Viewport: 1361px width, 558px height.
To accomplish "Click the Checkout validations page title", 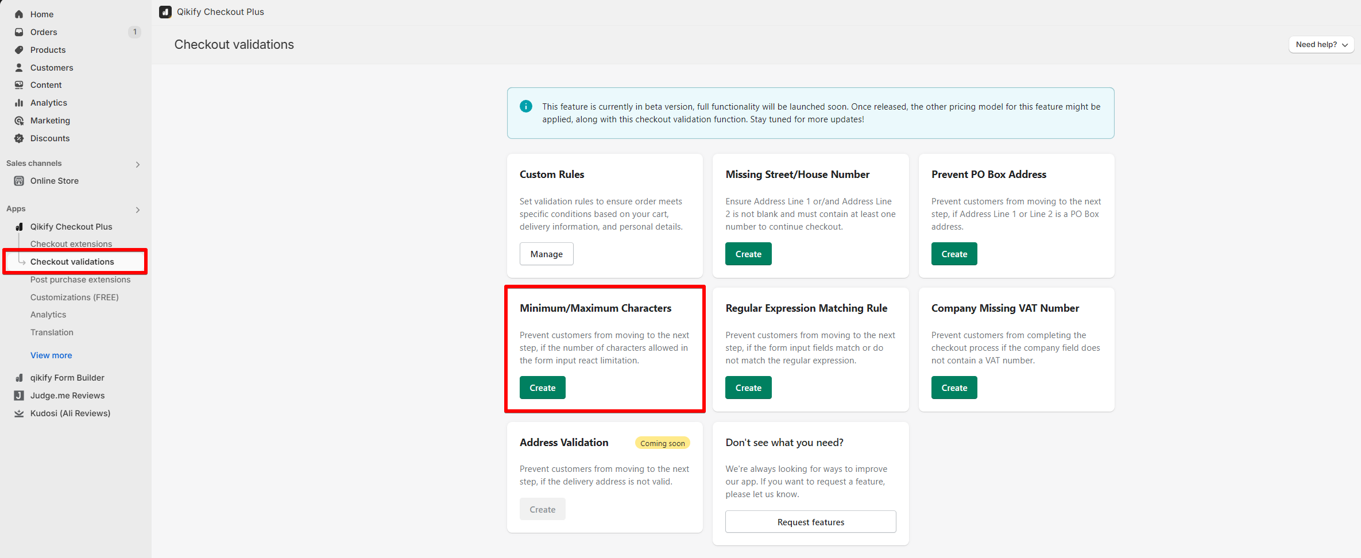I will (234, 45).
